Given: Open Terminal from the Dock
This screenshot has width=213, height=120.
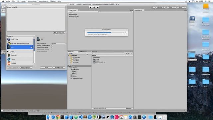Looking at the screenshot, I should [x=62, y=117].
